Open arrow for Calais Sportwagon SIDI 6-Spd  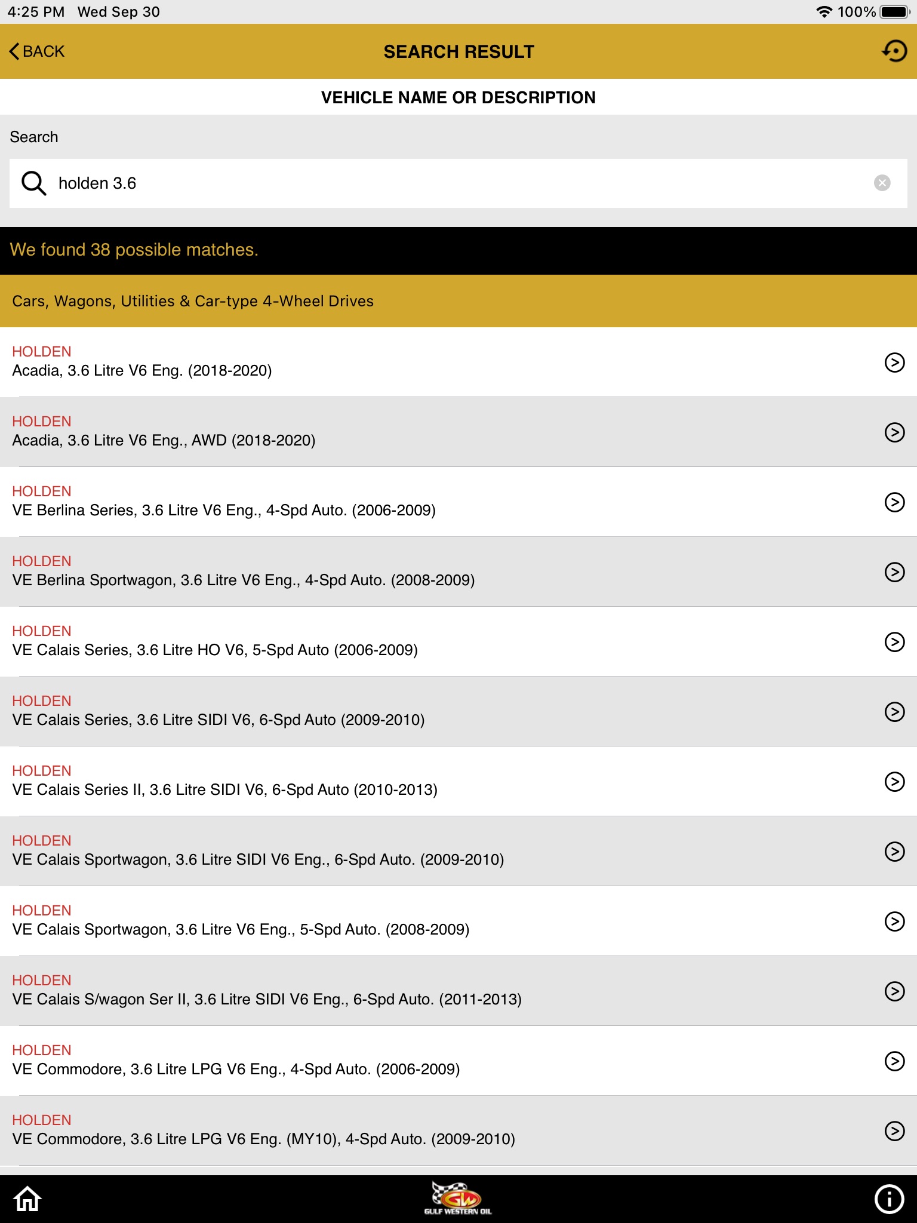tap(894, 851)
